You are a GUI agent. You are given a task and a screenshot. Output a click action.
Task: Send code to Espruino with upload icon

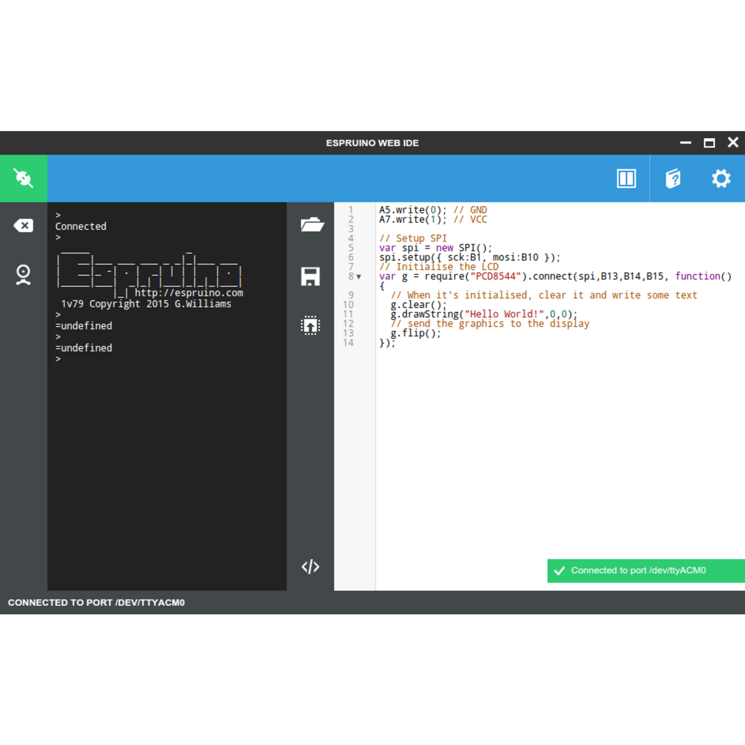click(x=311, y=325)
